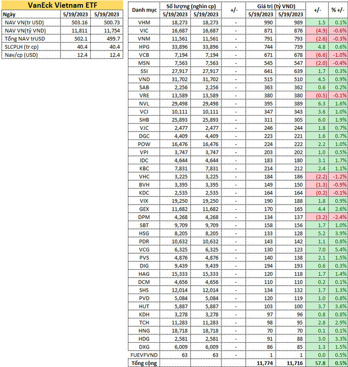Select the POW ticker cell
This screenshot has height=367, width=348.
point(144,144)
